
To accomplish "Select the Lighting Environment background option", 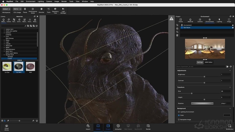I will (x=179, y=112).
